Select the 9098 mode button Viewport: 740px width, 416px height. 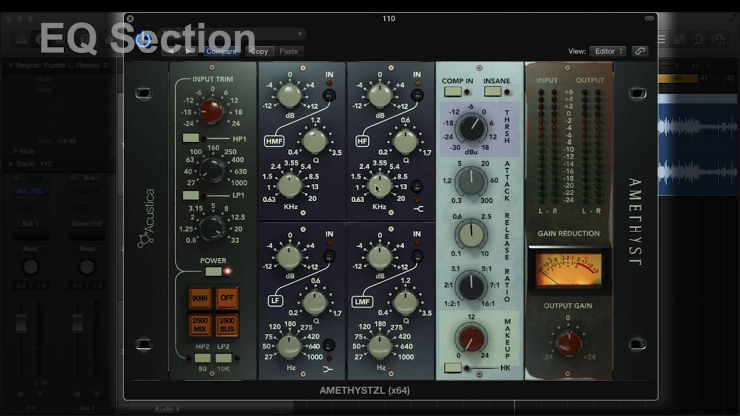tap(200, 298)
